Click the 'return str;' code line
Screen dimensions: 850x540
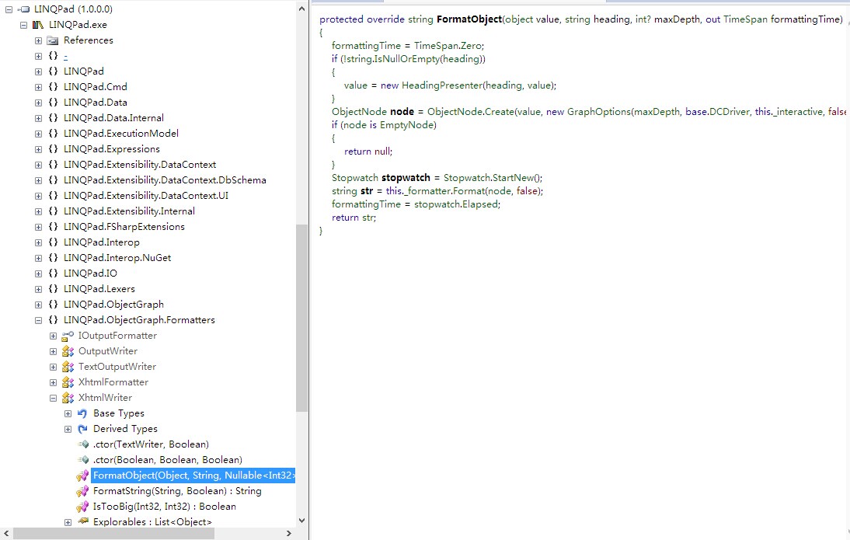point(354,218)
